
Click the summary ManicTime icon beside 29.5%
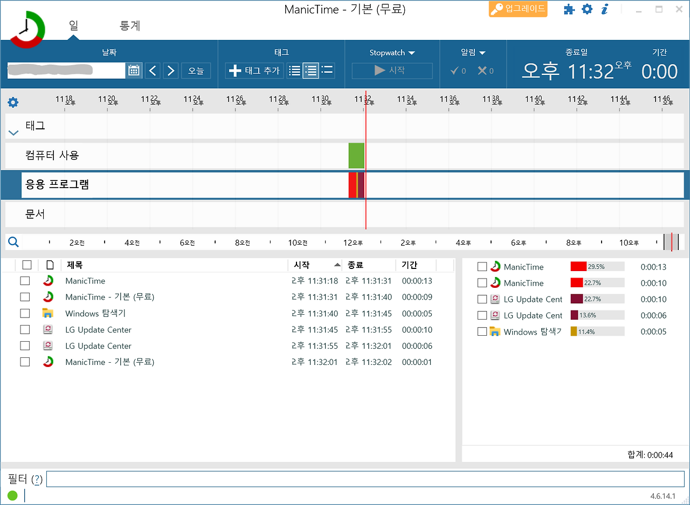495,267
